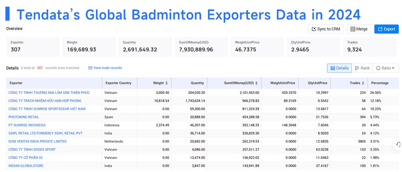The image size is (402, 172).
Task: Open exporter DOM VENTAS INDIA PRIVATE LIMITED
Action: [37, 142]
